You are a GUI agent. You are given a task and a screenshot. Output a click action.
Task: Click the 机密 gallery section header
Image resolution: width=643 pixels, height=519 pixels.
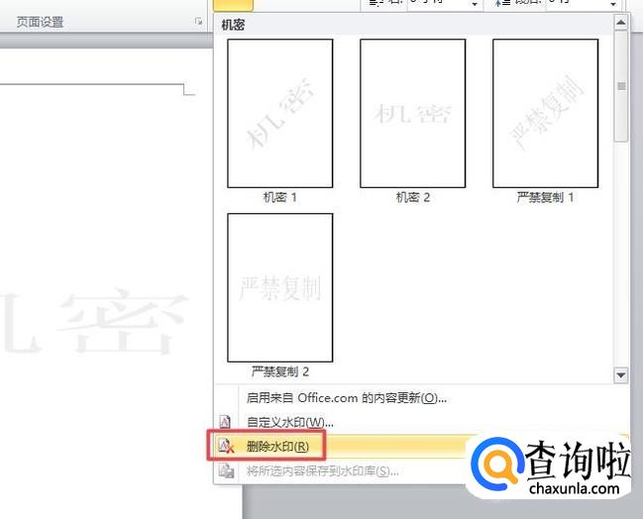click(236, 23)
